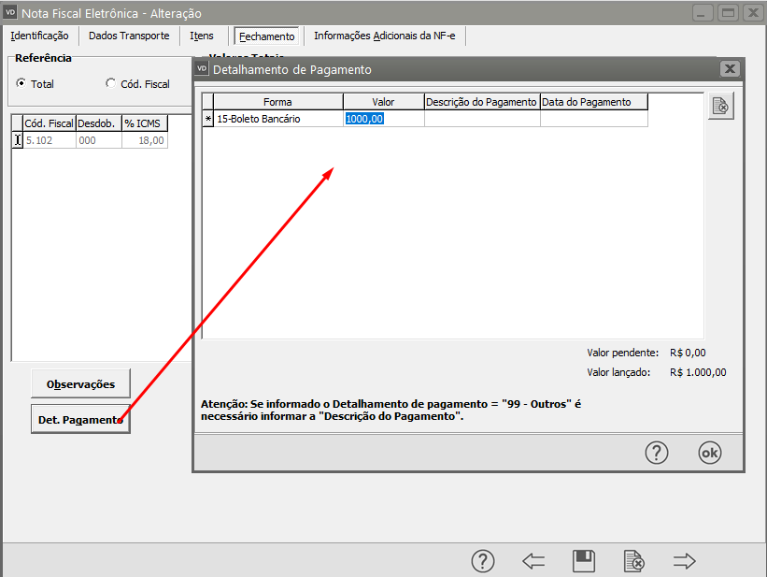The width and height of the screenshot is (767, 577).
Task: Select the Total reference radio button
Action: point(21,83)
